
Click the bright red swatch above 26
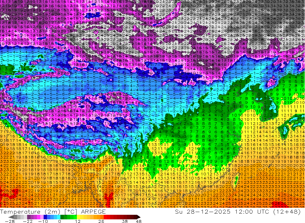pos(105,217)
